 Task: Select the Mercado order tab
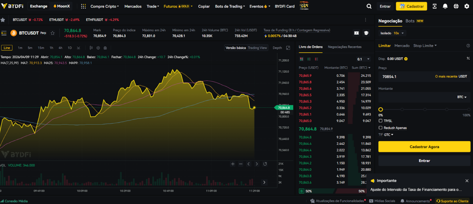click(x=402, y=46)
